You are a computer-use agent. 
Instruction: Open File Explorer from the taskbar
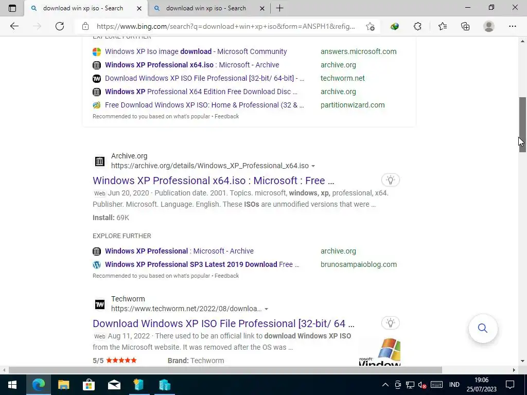tap(63, 385)
